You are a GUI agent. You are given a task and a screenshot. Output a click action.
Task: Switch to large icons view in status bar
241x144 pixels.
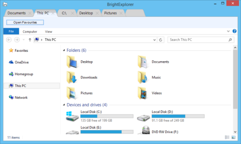(233, 137)
